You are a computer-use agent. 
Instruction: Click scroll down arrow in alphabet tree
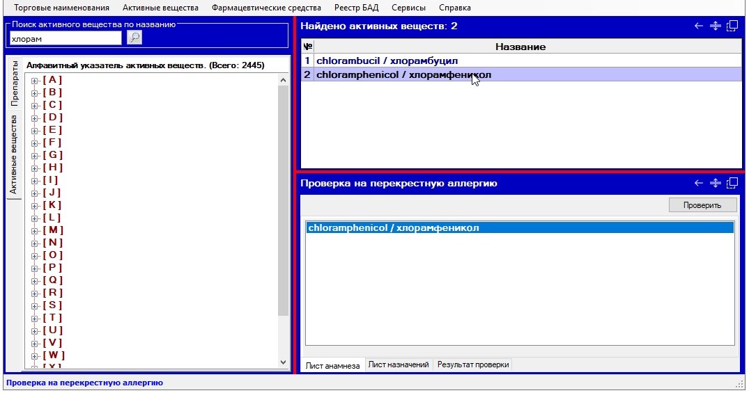pos(283,362)
